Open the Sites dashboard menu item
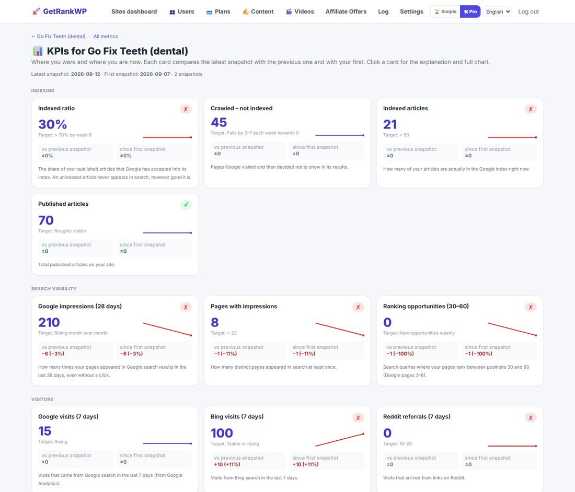The width and height of the screenshot is (575, 492). coord(134,11)
